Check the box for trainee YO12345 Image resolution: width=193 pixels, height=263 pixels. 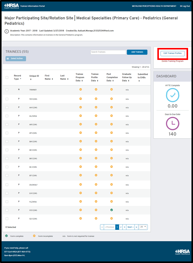[7, 99]
